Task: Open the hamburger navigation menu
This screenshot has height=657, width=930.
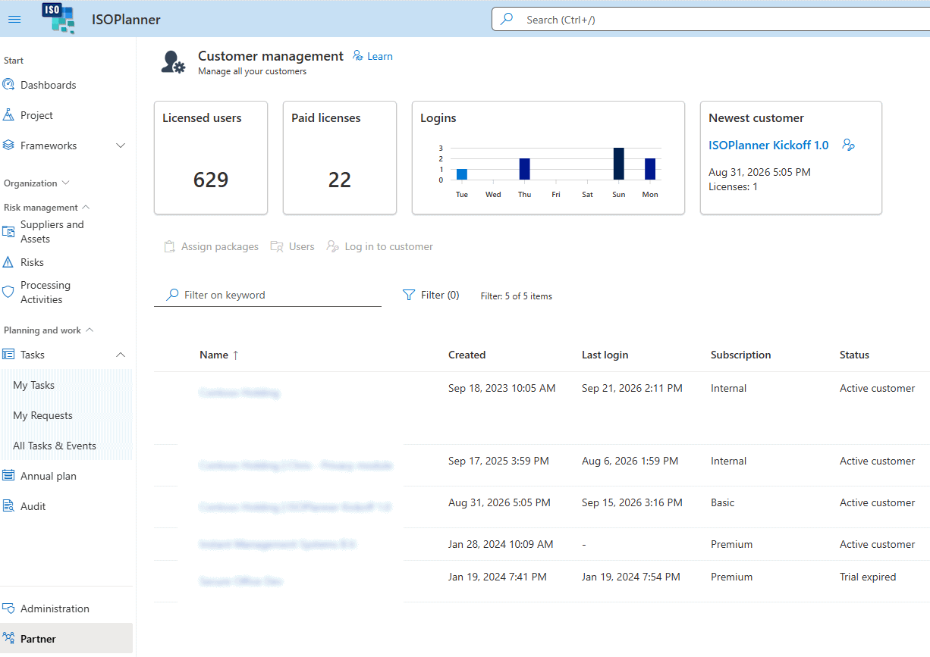Action: coord(14,20)
